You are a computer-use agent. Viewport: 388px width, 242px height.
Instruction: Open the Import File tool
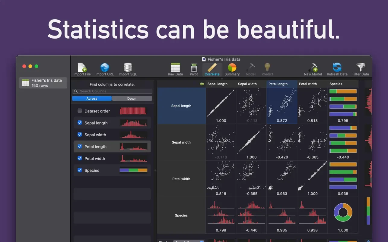[x=82, y=70]
